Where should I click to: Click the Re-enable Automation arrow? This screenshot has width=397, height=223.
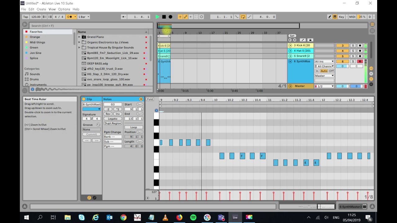pos(191,17)
